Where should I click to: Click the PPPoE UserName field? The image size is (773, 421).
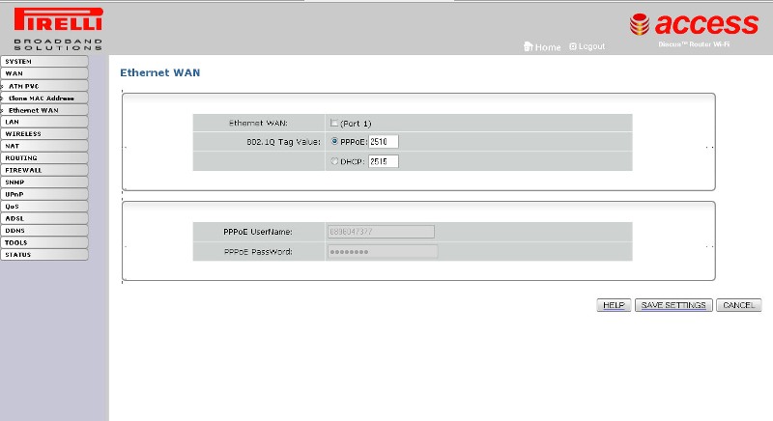click(x=381, y=232)
